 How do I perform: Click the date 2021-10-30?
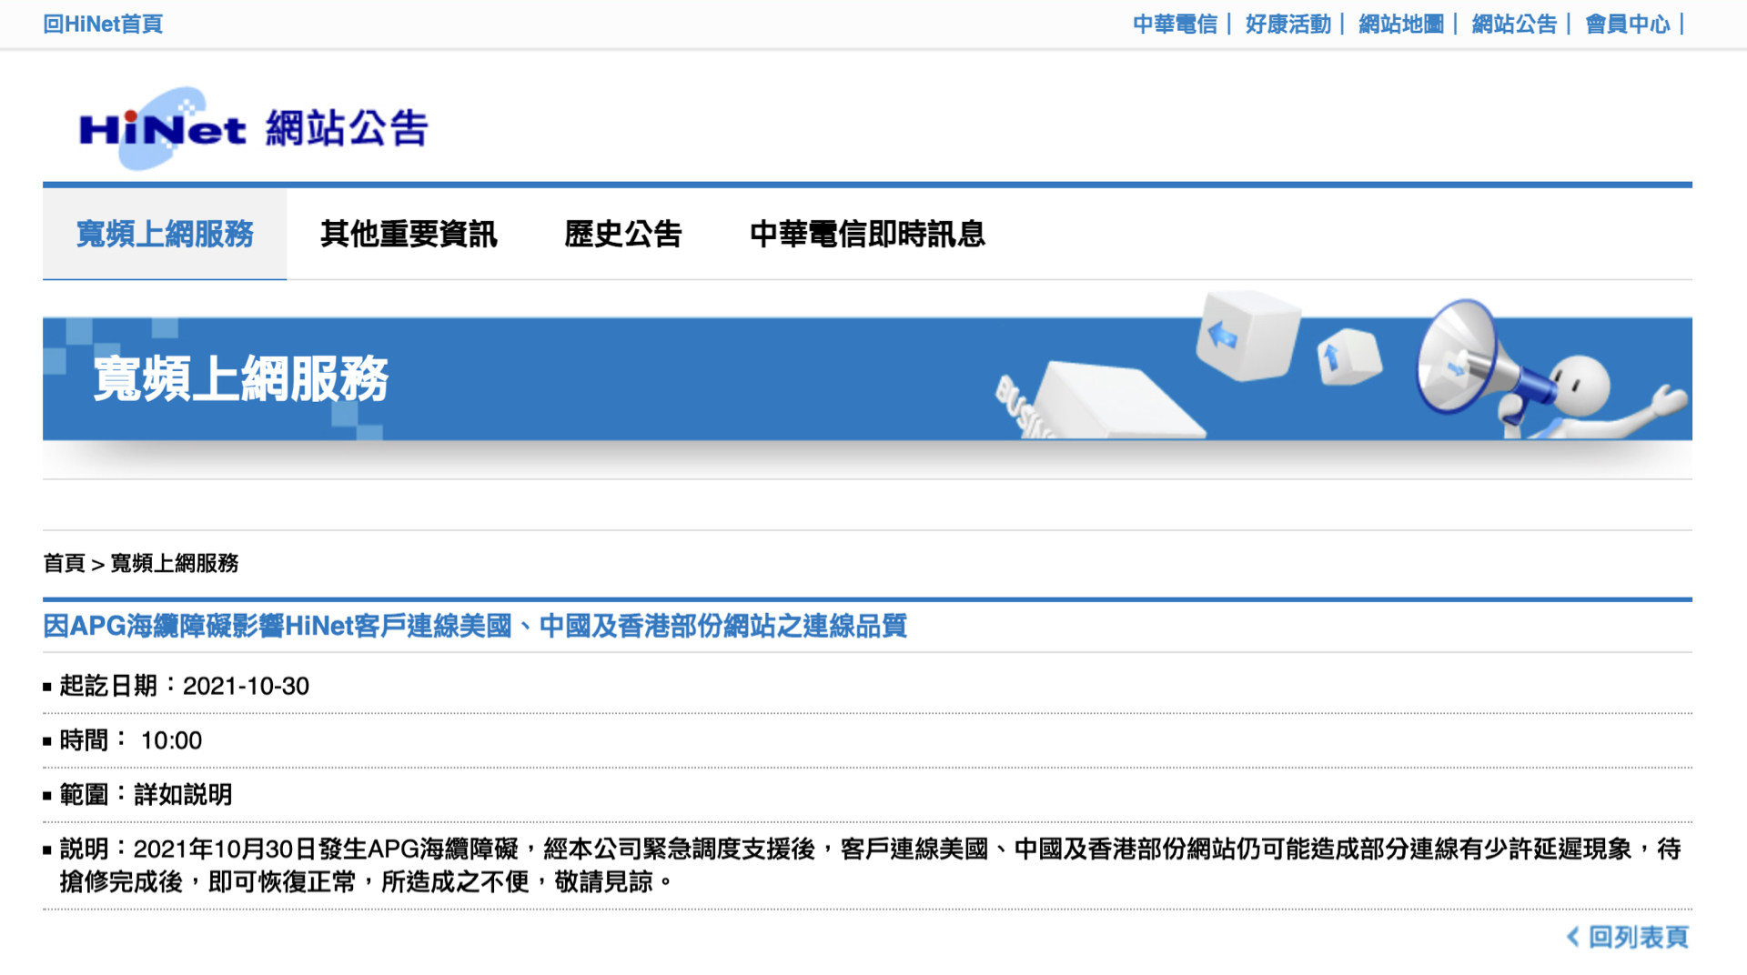tap(246, 686)
